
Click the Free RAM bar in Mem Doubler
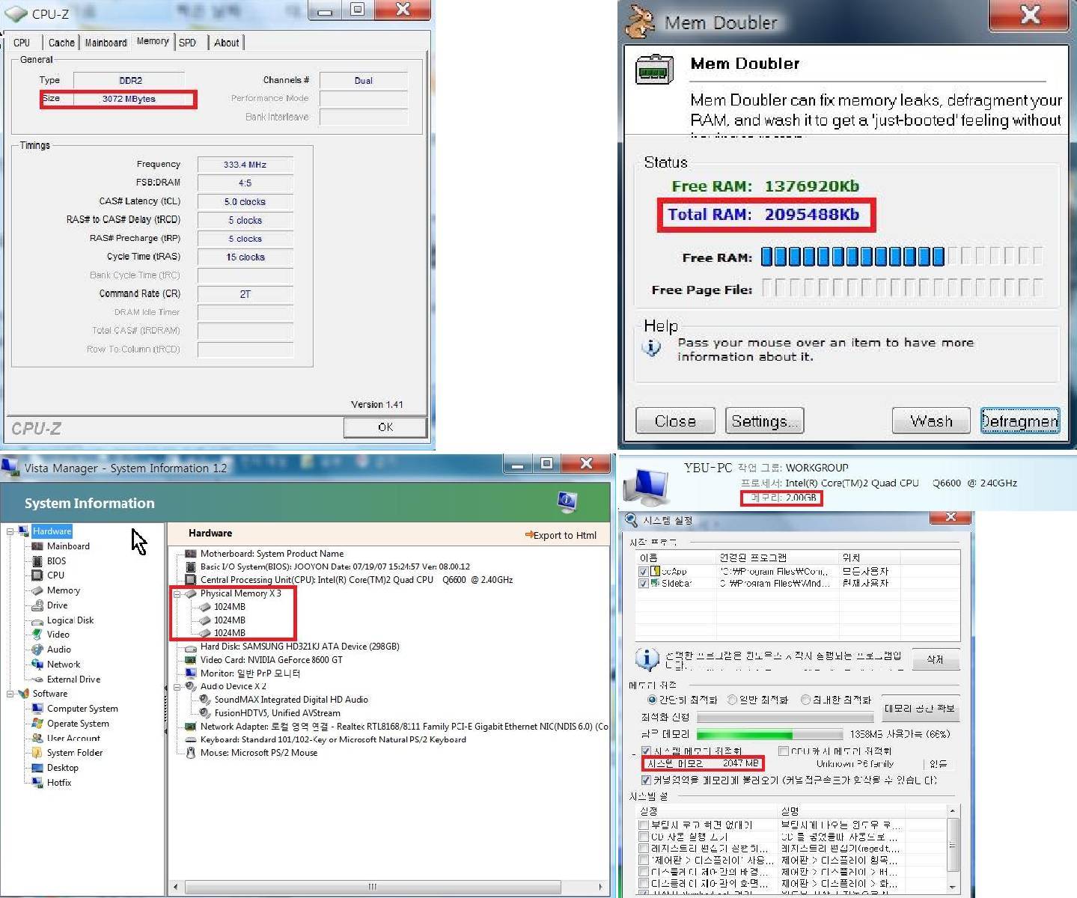click(x=902, y=257)
